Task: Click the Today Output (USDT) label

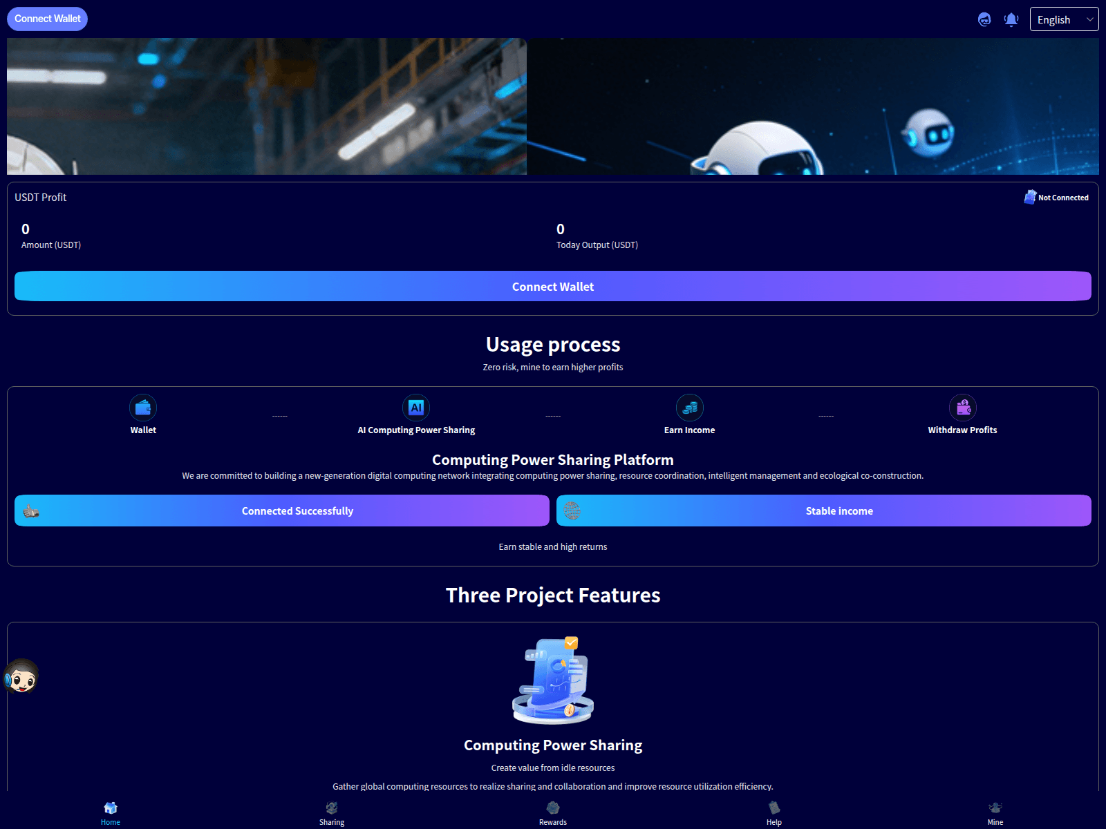Action: click(597, 245)
